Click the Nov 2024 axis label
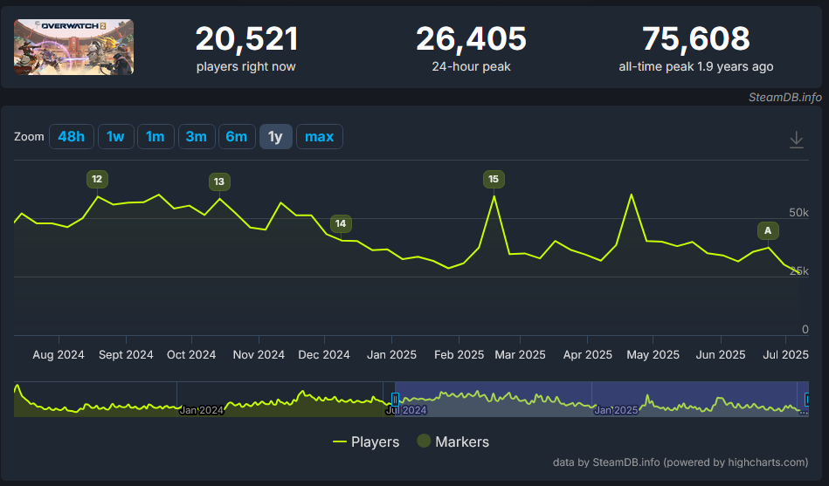Viewport: 829px width, 486px height. click(259, 354)
